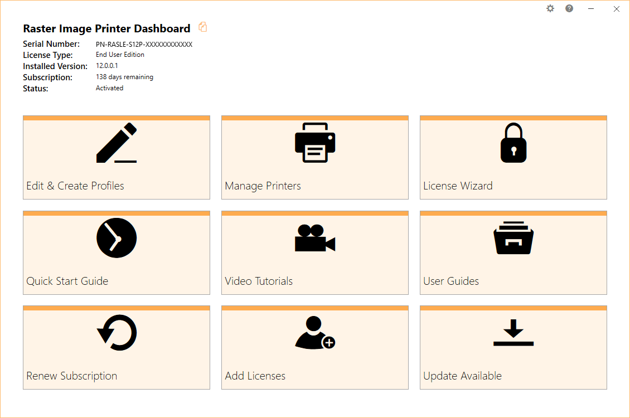Click the serial number value text
The width and height of the screenshot is (630, 418).
[144, 44]
